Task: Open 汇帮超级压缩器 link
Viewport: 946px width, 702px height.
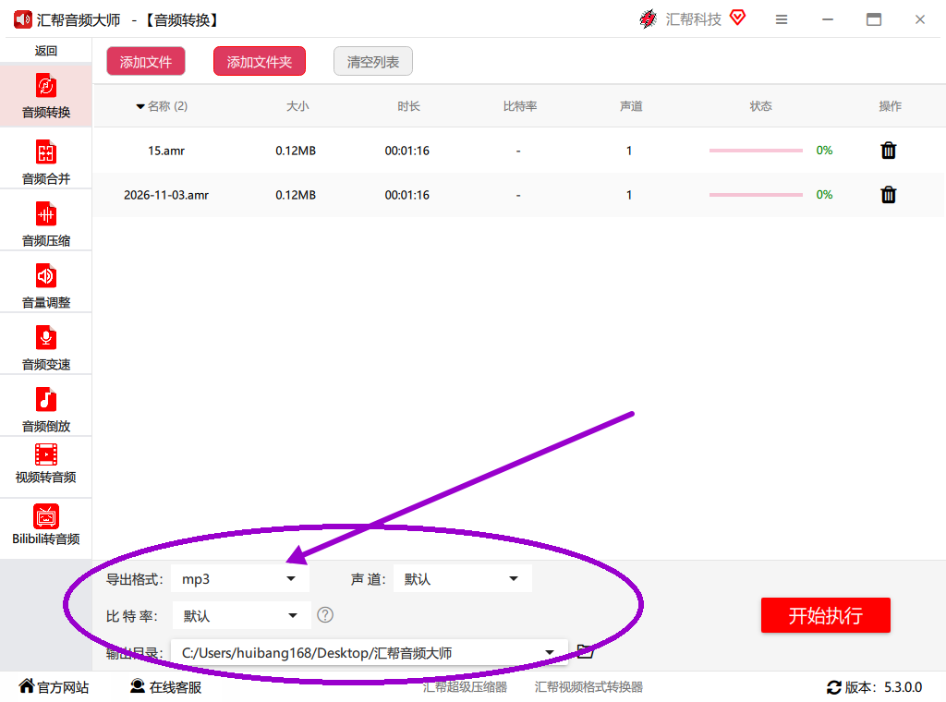Action: tap(465, 687)
